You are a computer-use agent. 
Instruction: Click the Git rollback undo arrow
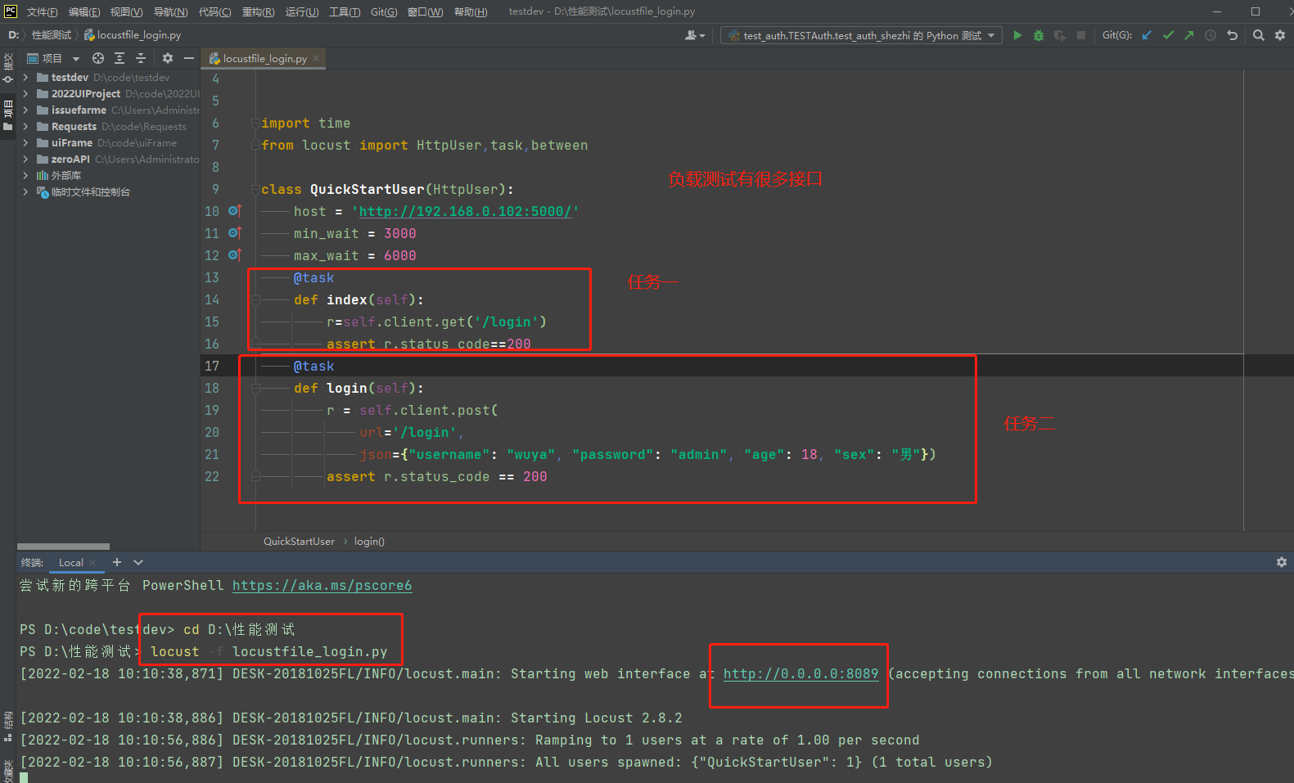(1232, 35)
